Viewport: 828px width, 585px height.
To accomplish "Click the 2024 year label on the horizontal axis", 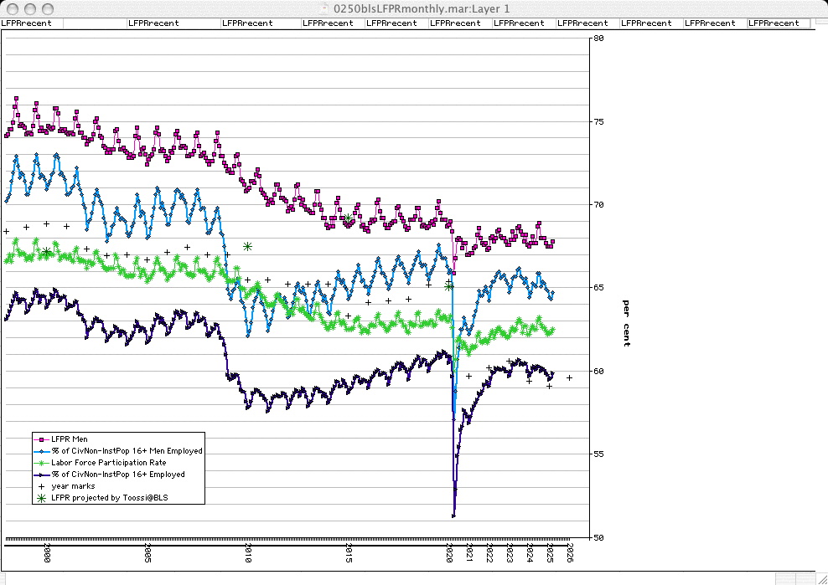I will pos(530,553).
